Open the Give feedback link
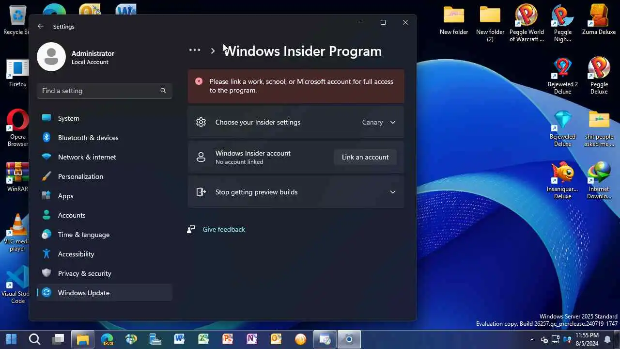 click(224, 229)
